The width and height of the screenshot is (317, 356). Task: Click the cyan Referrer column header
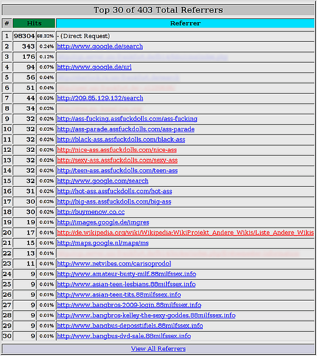185,23
